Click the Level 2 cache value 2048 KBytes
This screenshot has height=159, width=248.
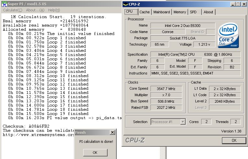point(225,101)
